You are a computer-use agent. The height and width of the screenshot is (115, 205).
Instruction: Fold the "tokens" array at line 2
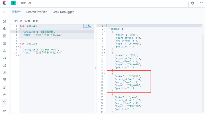point(104,29)
